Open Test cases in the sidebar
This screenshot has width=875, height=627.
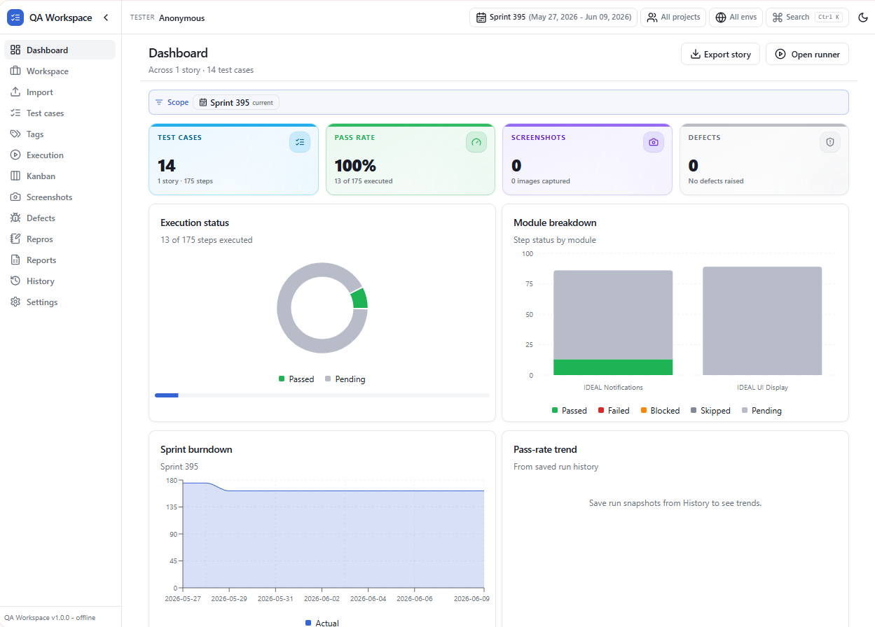coord(60,113)
